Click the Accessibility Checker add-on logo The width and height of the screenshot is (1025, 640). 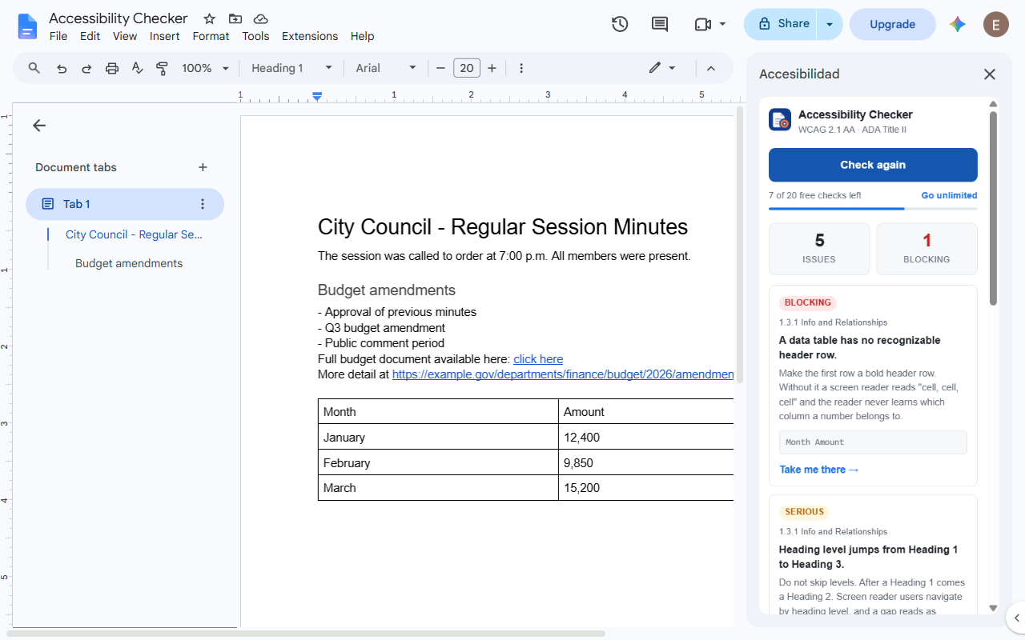click(x=780, y=120)
